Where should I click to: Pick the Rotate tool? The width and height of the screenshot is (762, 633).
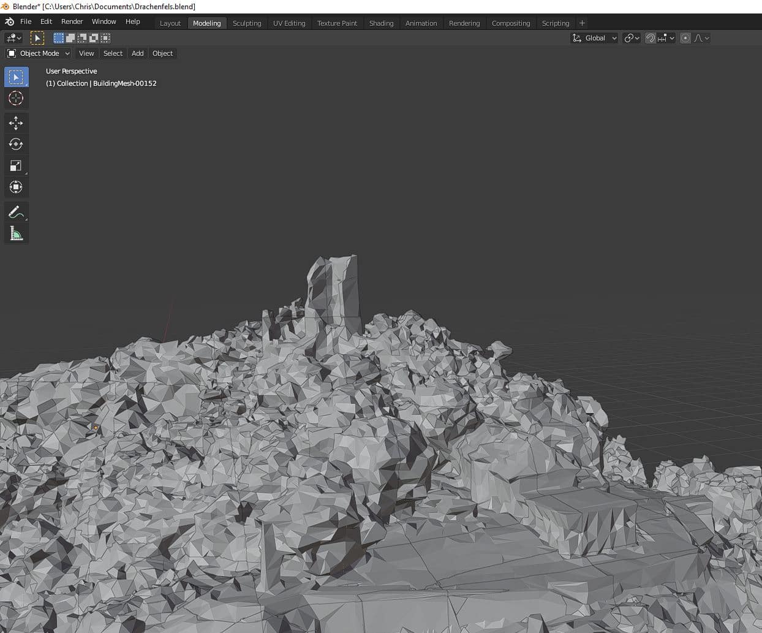click(x=16, y=145)
